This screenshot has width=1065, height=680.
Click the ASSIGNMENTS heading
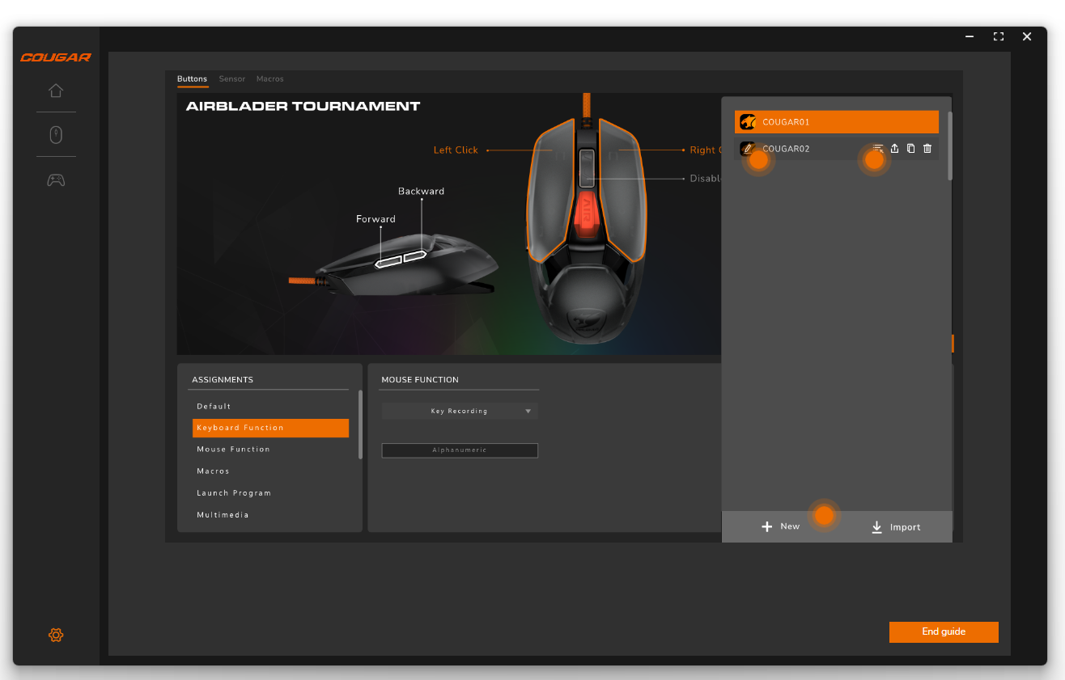click(223, 379)
